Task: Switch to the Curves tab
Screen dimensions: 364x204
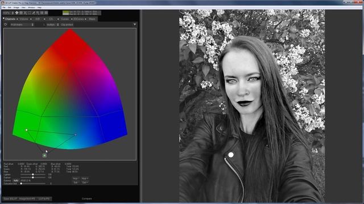Action: (x=65, y=19)
